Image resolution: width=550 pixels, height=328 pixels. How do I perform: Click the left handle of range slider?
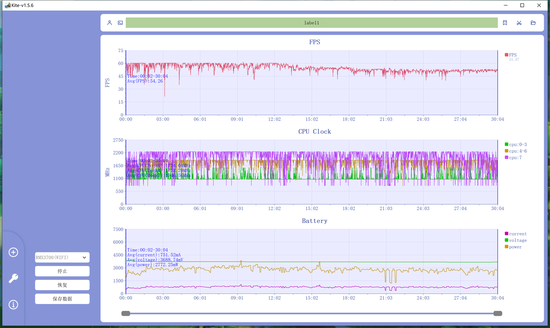[x=126, y=313]
